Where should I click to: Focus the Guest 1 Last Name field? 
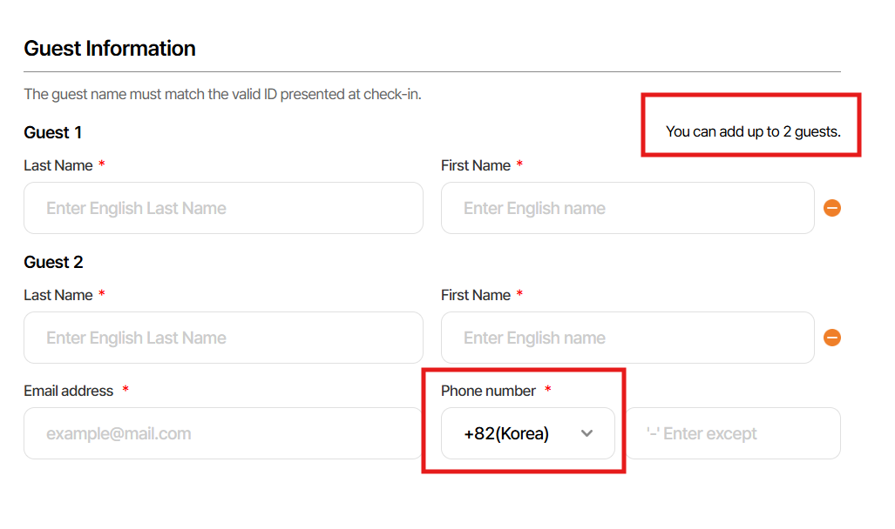[x=223, y=208]
